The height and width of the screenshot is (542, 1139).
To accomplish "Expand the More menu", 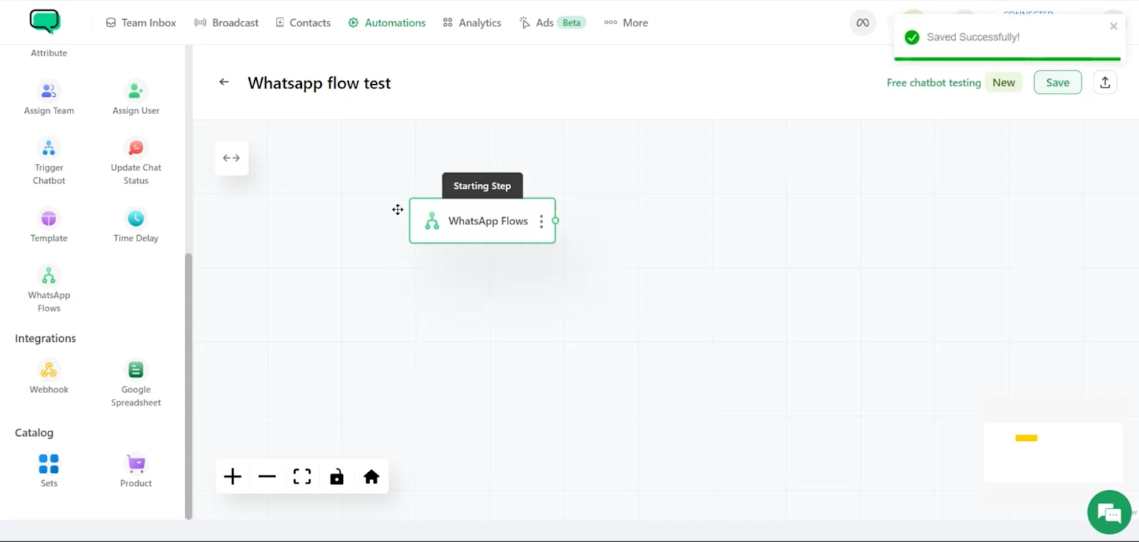I will click(626, 23).
